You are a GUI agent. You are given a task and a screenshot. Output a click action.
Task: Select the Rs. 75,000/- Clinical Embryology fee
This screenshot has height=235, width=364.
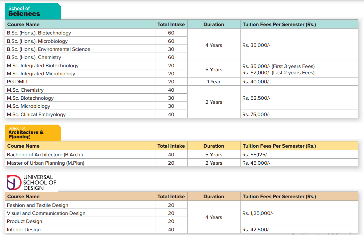coord(256,114)
